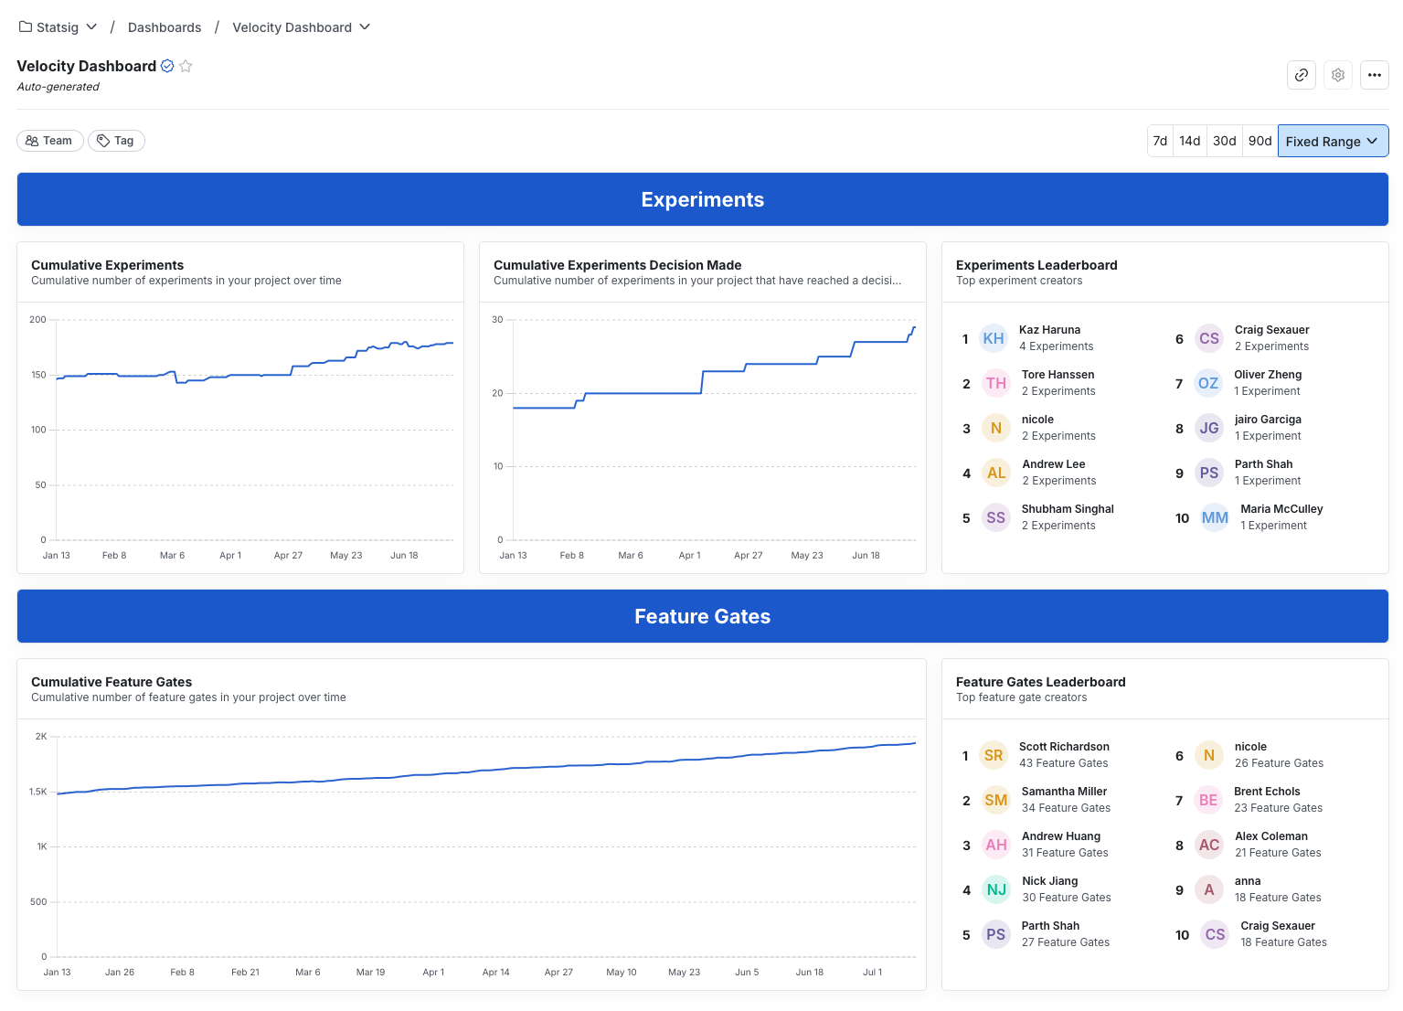Screen dimensions: 1403x1011
Task: Open Scott Richardson's SR avatar
Action: (x=994, y=754)
